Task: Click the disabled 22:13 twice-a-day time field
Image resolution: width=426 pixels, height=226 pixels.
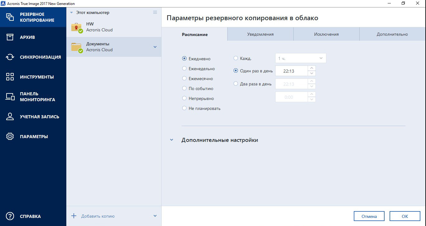Action: (292, 84)
